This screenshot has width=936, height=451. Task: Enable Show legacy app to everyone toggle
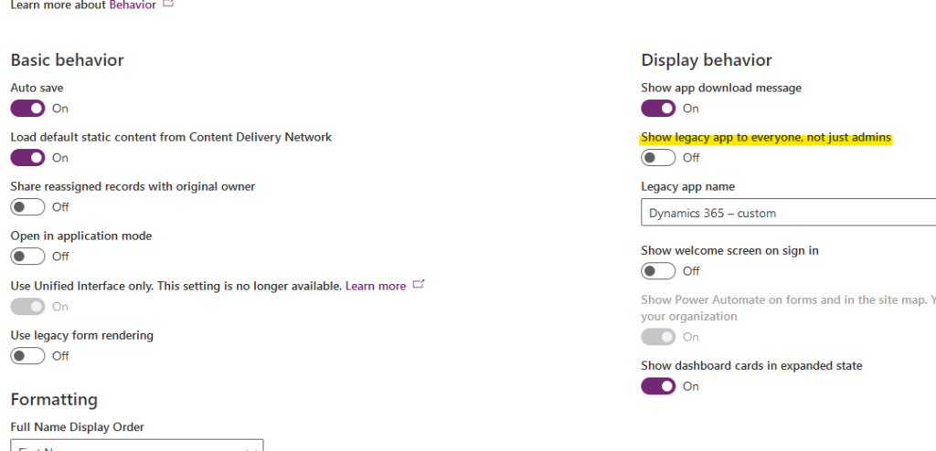tap(658, 158)
